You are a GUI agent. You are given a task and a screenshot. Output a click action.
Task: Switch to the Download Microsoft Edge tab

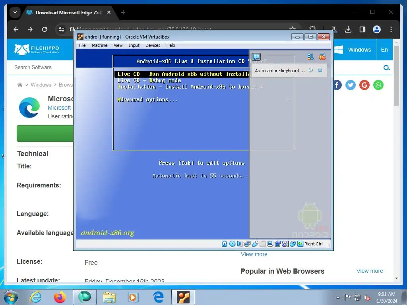click(69, 12)
